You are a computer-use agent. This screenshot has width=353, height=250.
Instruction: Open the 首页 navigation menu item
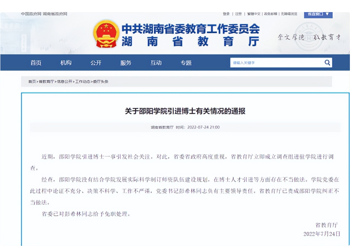pyautogui.click(x=36, y=63)
